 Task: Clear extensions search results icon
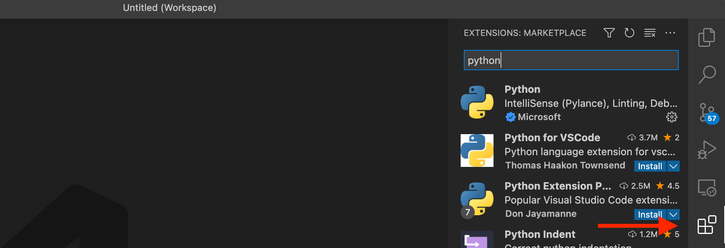click(x=650, y=33)
